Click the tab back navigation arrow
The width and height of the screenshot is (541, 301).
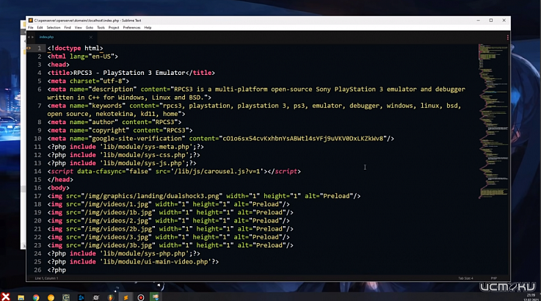pos(28,36)
